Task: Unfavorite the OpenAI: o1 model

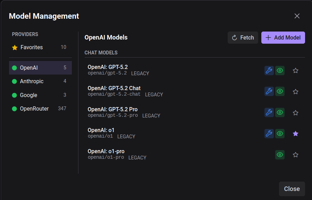Action: (295, 133)
